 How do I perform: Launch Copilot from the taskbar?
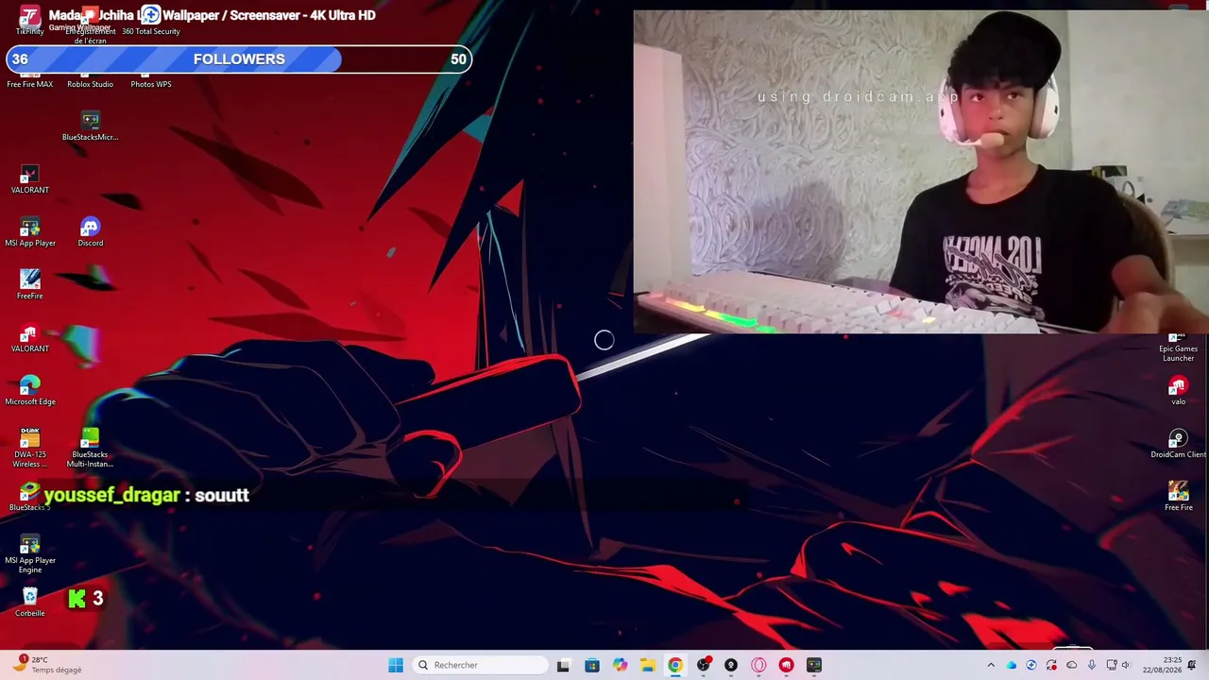coord(620,665)
